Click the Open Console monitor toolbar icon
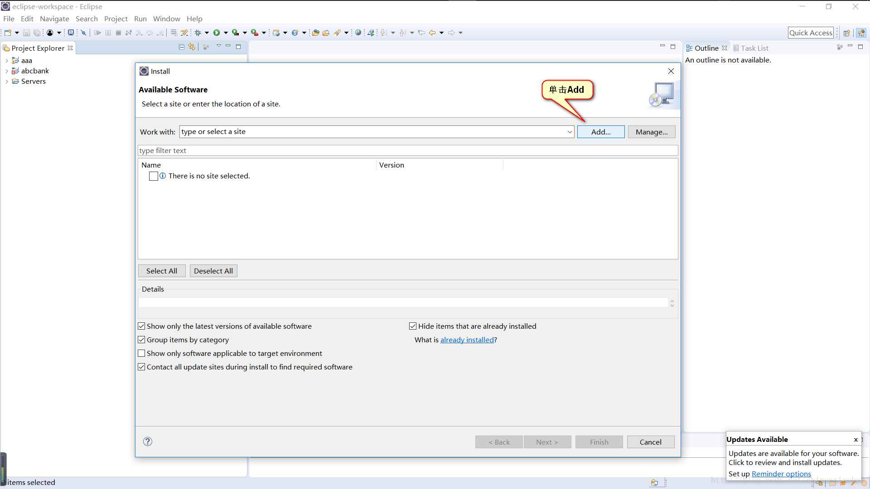The height and width of the screenshot is (489, 870). (x=71, y=33)
